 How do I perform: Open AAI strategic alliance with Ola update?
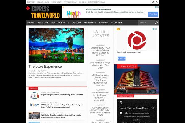(x=100, y=65)
